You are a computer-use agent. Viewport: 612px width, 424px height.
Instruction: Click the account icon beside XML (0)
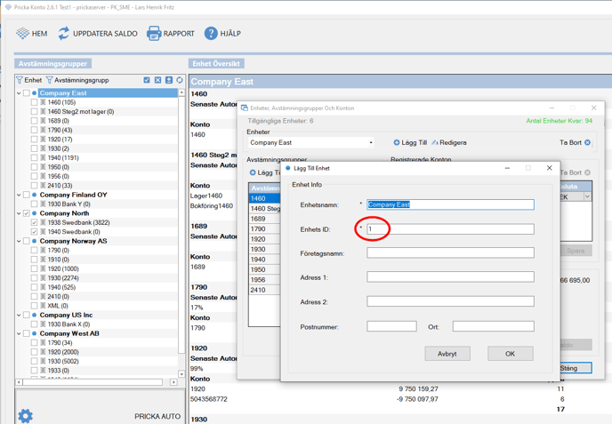coord(43,306)
